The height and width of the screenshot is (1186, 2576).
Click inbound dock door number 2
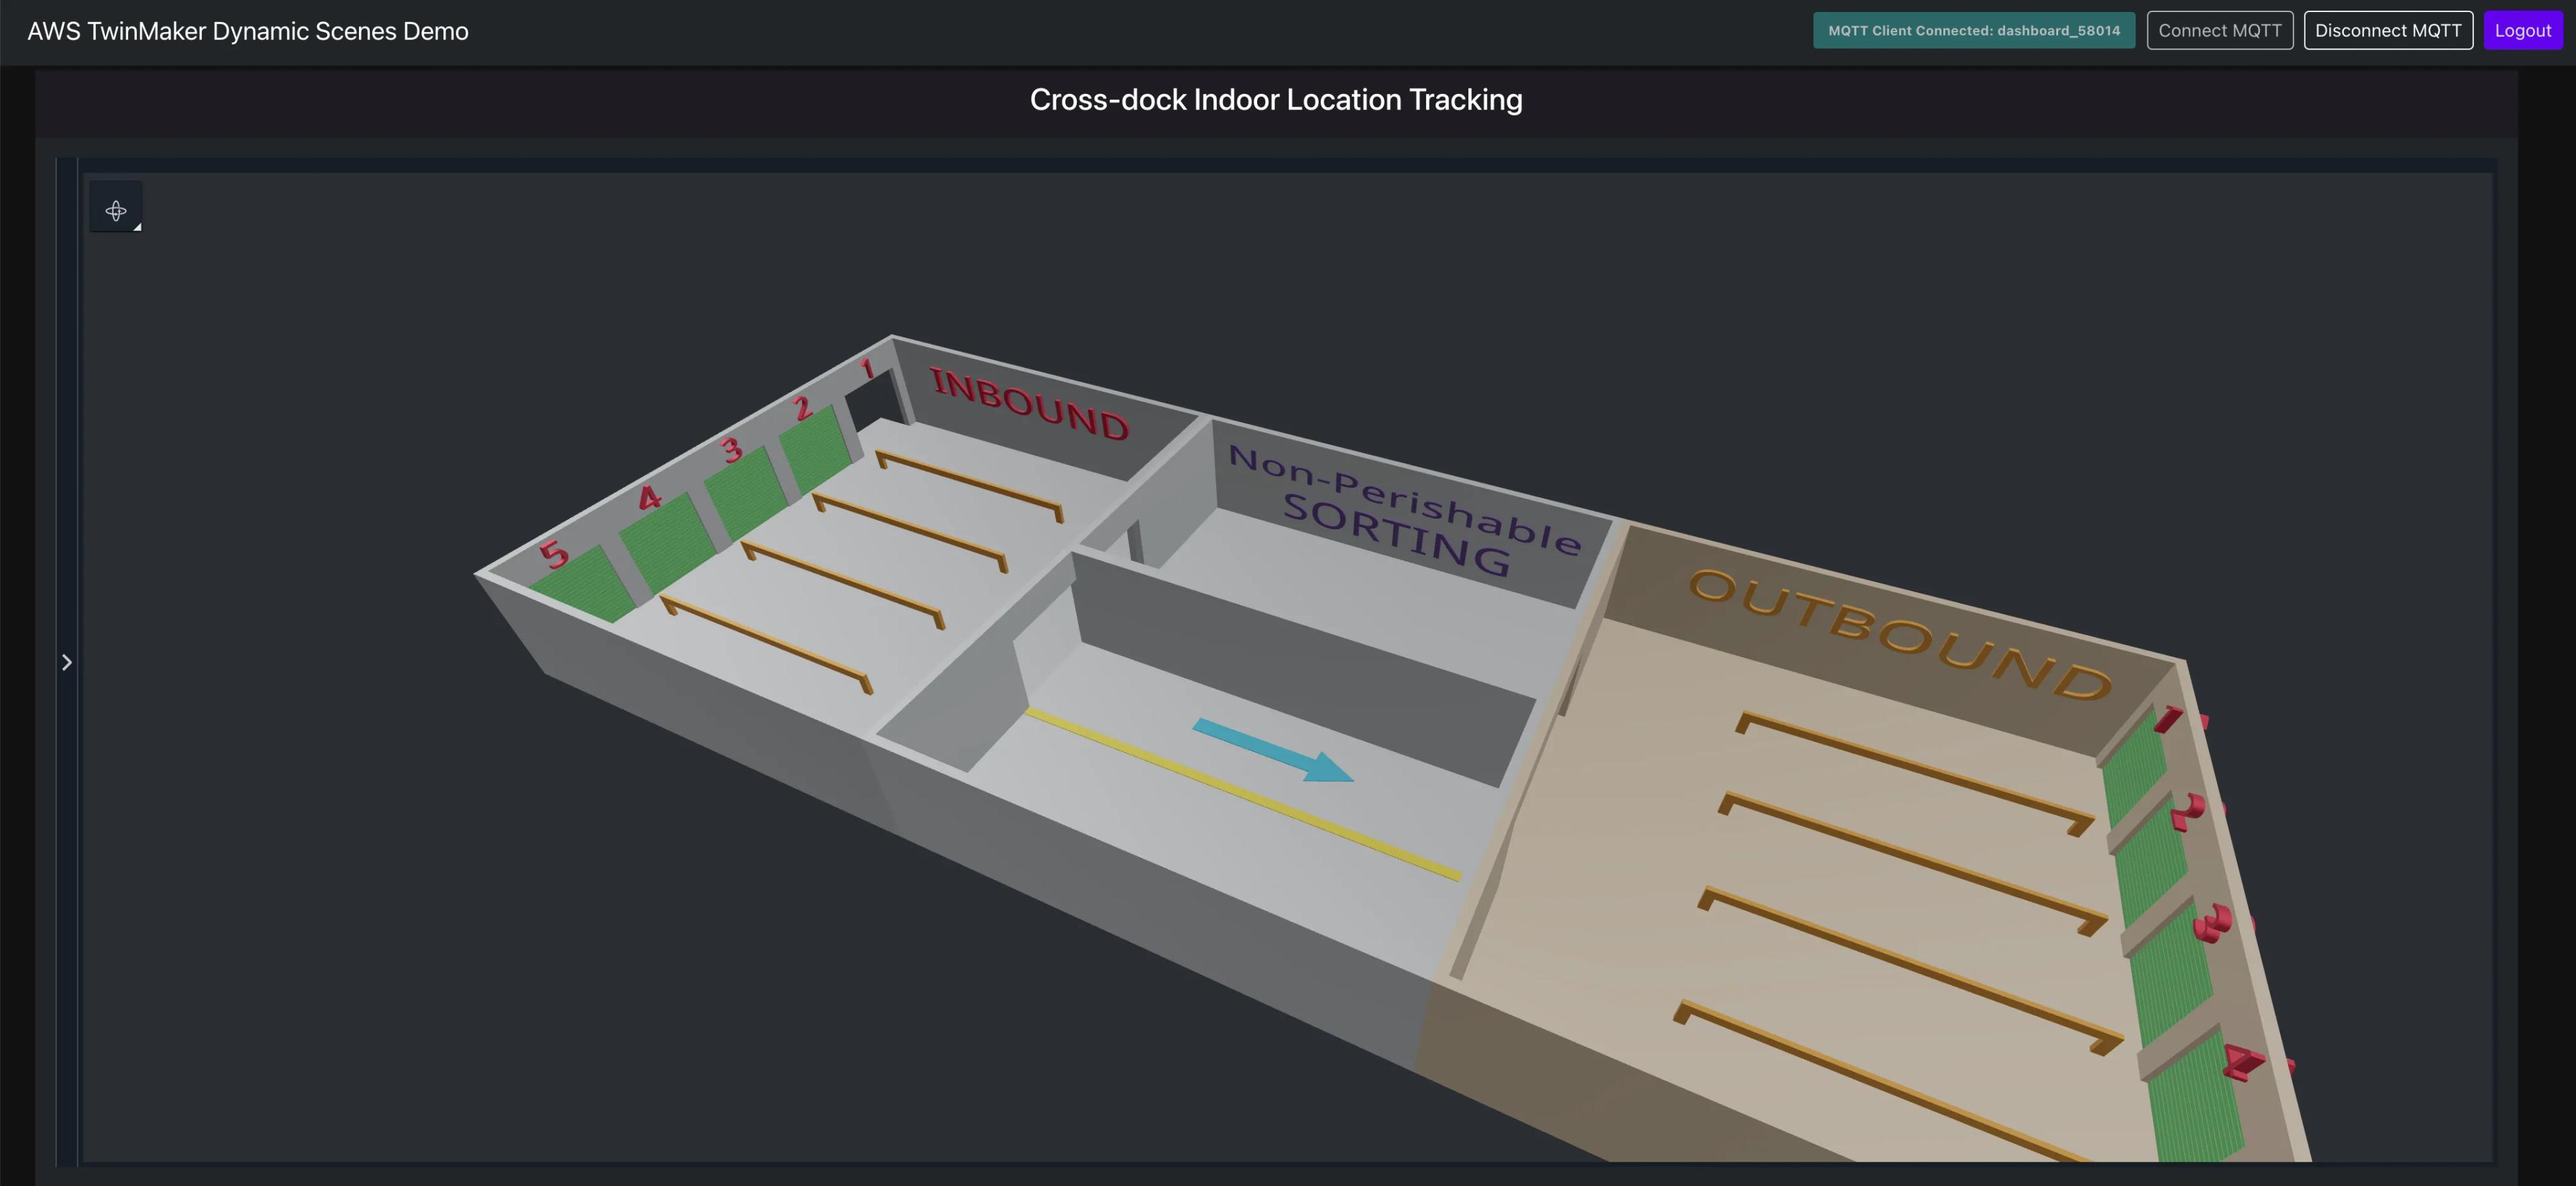[x=815, y=449]
